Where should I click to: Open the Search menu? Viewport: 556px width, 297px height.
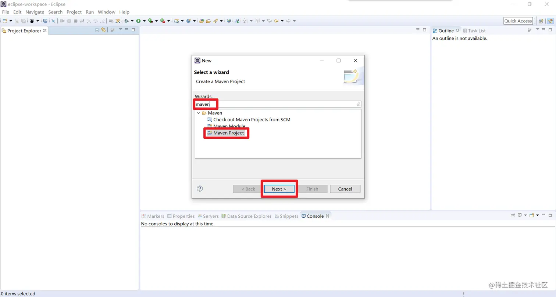click(x=56, y=12)
